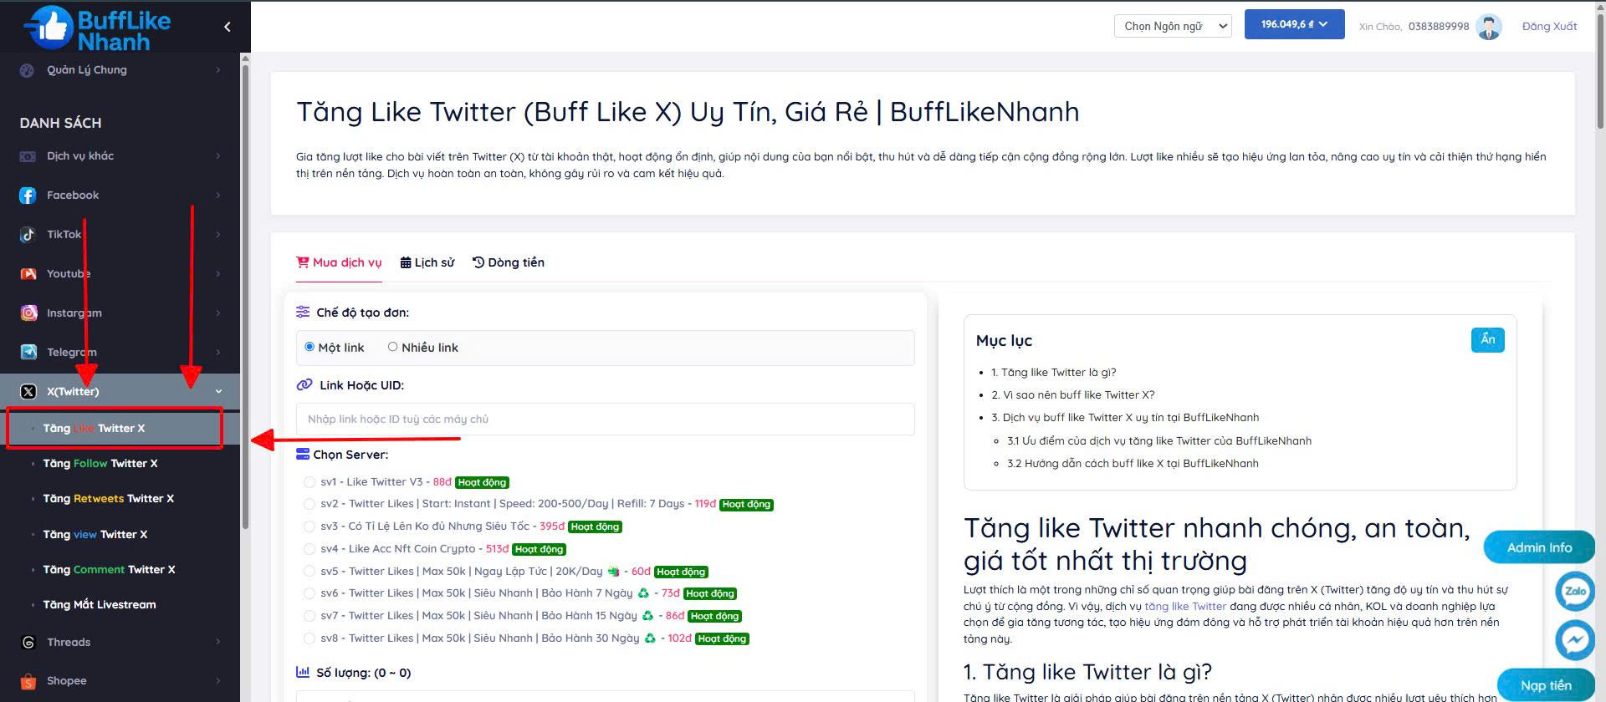Viewport: 1606px width, 702px height.
Task: Expand Facebook menu chevron
Action: pos(218,196)
